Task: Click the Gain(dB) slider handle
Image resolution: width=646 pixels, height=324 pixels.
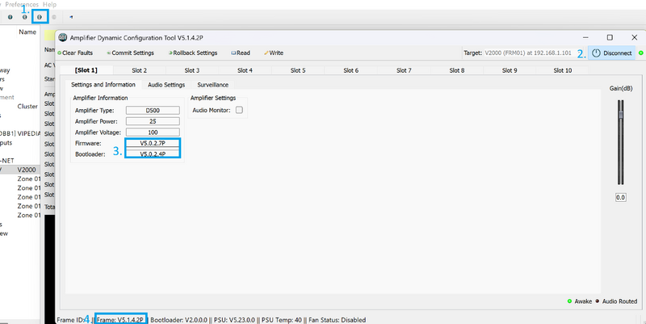Action: click(x=620, y=115)
